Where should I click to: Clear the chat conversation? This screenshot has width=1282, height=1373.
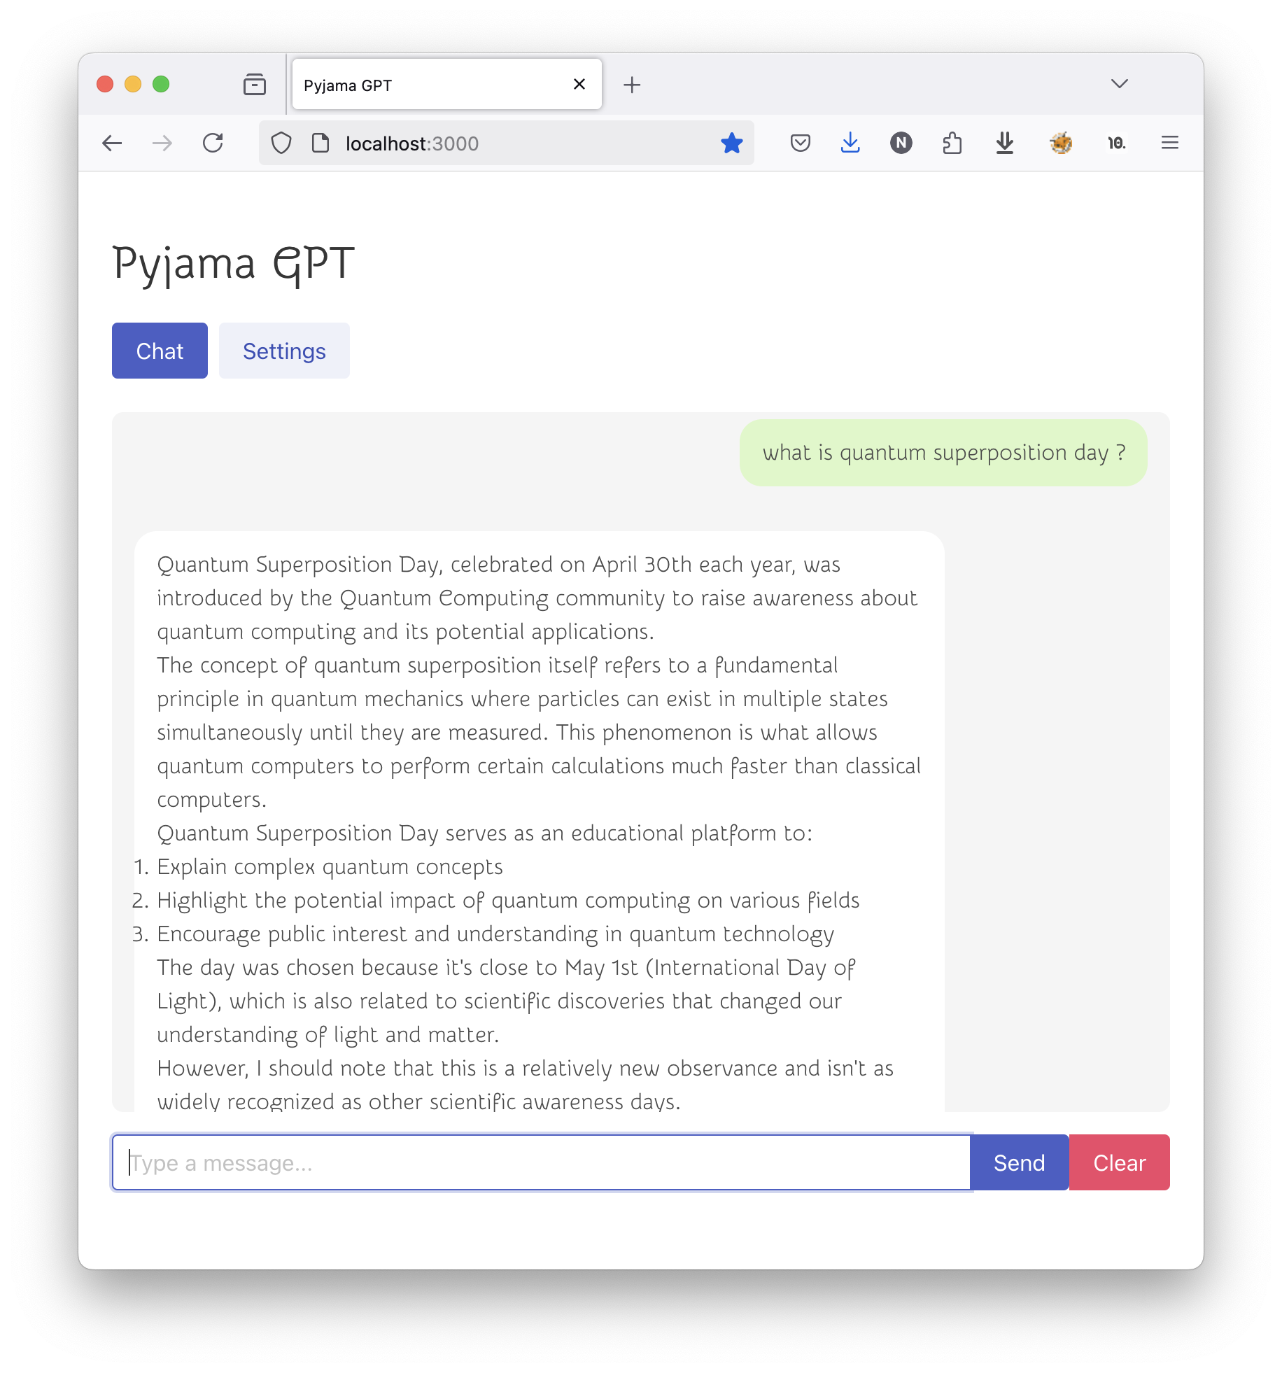point(1119,1162)
